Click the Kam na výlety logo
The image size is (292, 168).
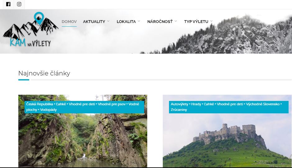(x=31, y=30)
